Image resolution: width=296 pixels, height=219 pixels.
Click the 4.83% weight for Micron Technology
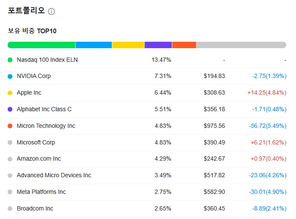[163, 126]
